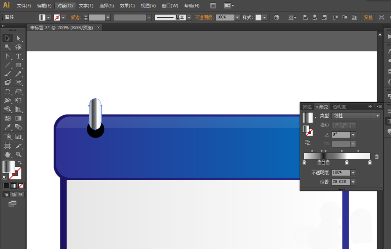Open the 样式 style dropdown
This screenshot has height=249, width=391.
[x=265, y=18]
